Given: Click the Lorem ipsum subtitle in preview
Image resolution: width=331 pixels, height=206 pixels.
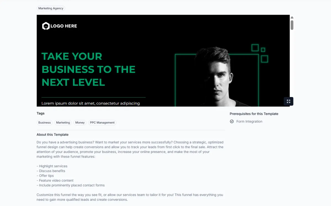Looking at the screenshot, I should point(91,103).
